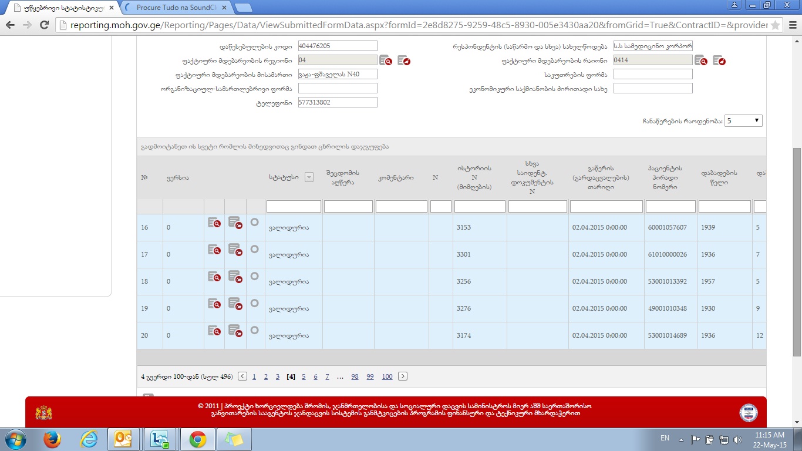Click the browser page vertical scrollbar

point(797,251)
